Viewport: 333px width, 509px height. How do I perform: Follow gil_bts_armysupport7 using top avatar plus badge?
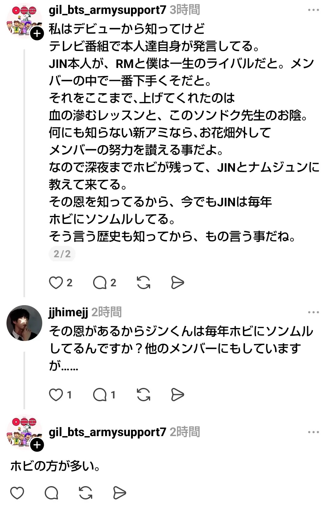click(x=37, y=33)
